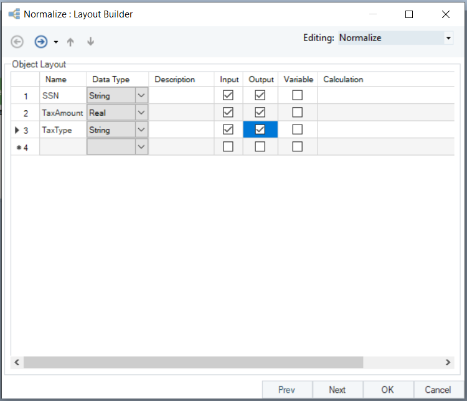
Task: Toggle the Output checkbox for TaxAmount
Action: (260, 113)
